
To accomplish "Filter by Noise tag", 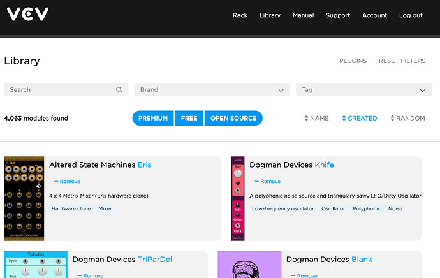I will [395, 208].
